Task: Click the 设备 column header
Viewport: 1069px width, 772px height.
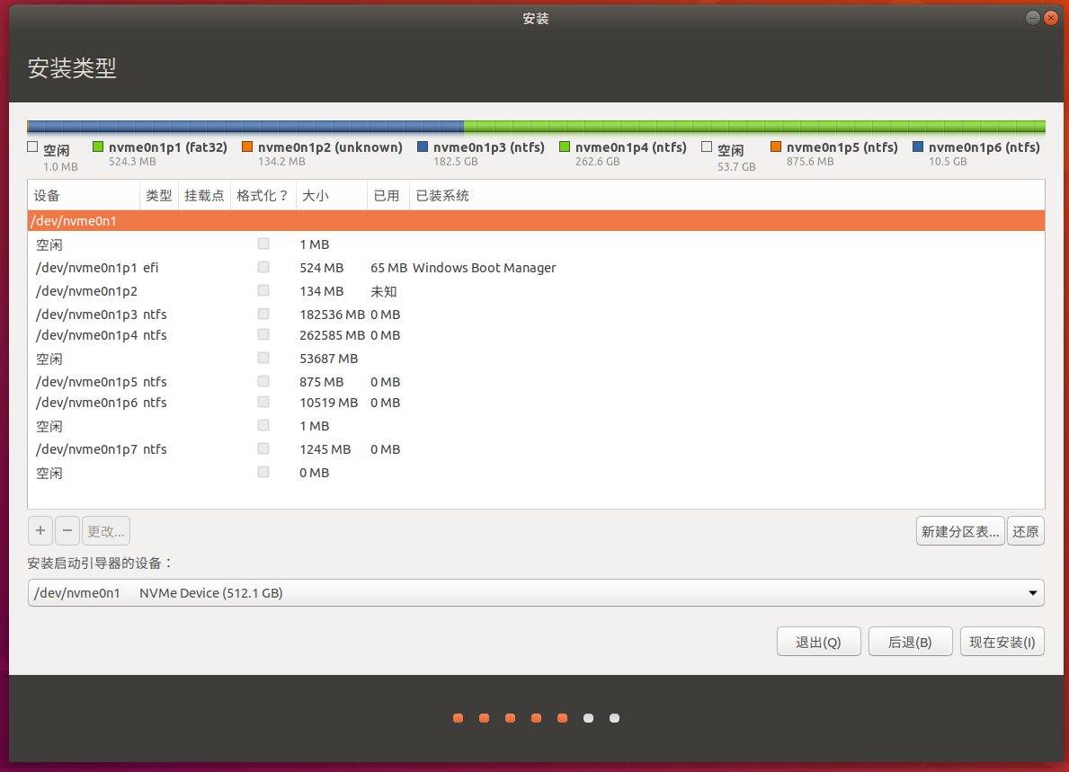Action: click(83, 196)
